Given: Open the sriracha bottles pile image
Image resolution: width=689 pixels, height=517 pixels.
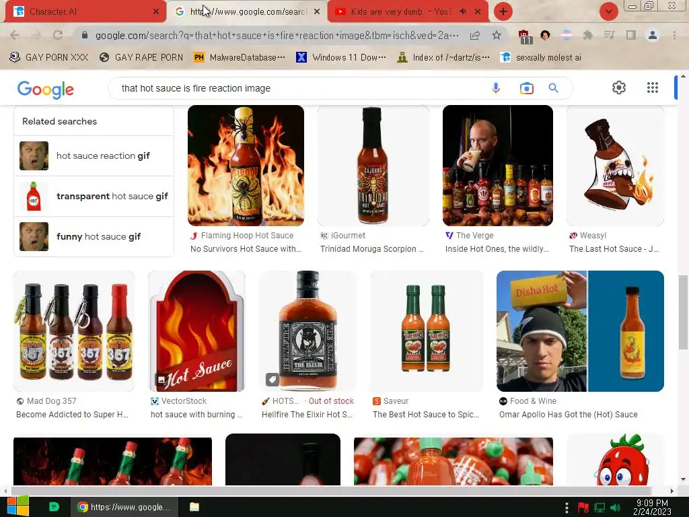Looking at the screenshot, I should click(454, 461).
